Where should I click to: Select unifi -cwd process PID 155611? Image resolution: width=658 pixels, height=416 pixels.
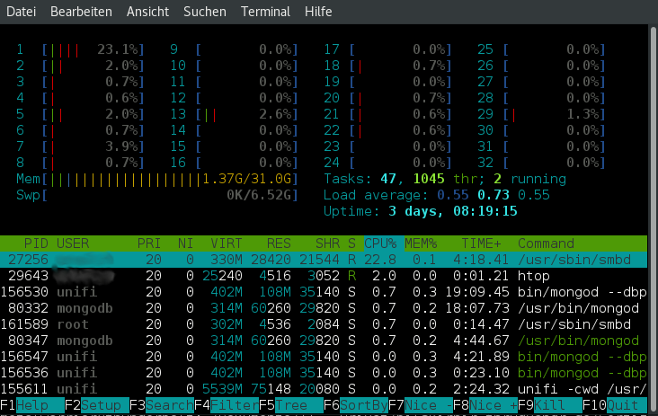[x=324, y=389]
